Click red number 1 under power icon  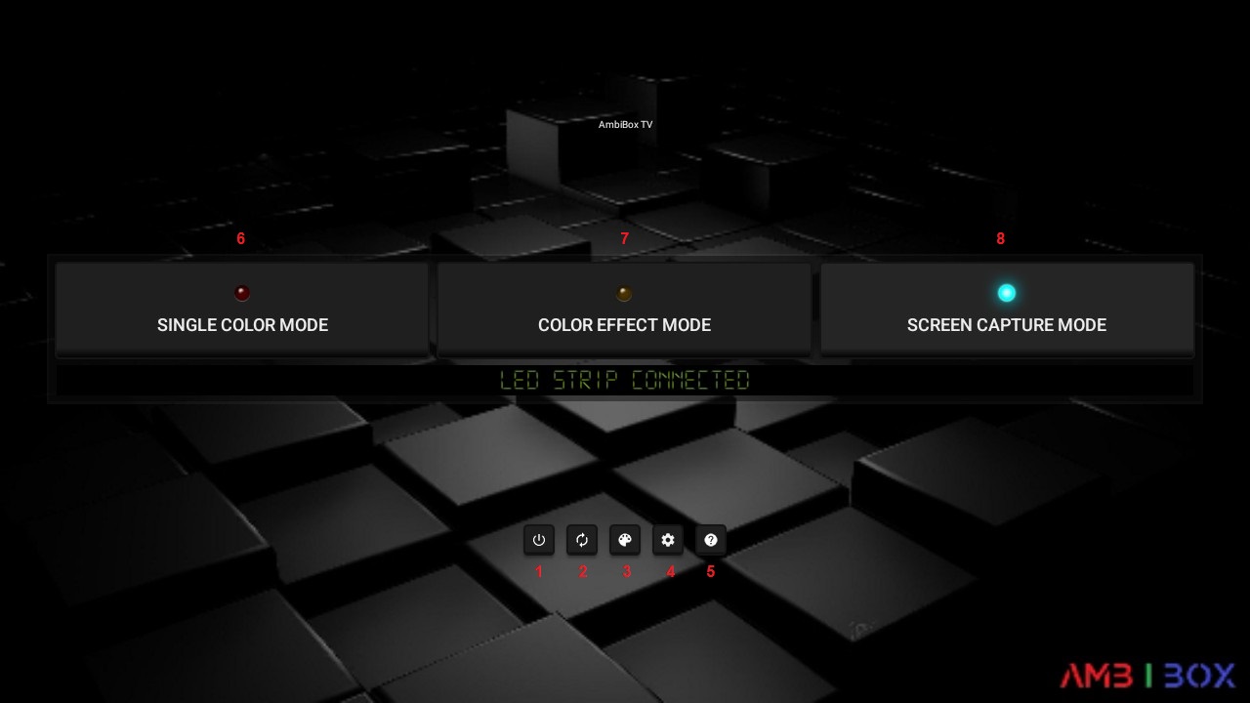tap(539, 571)
